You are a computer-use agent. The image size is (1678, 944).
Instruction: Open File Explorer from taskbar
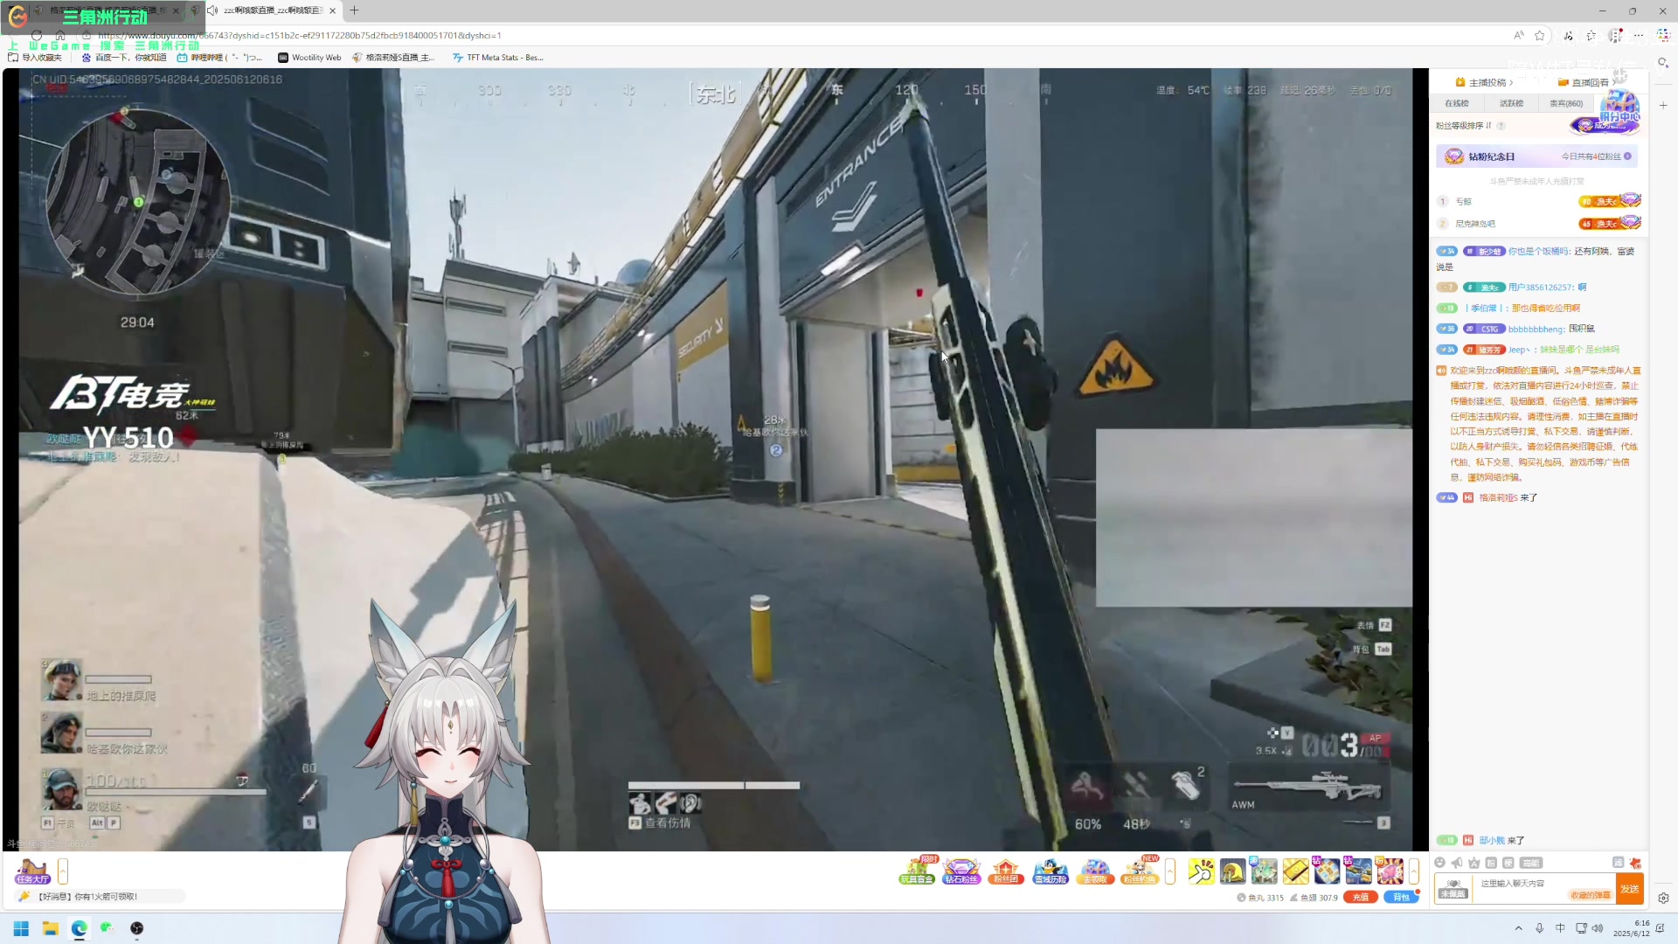50,928
